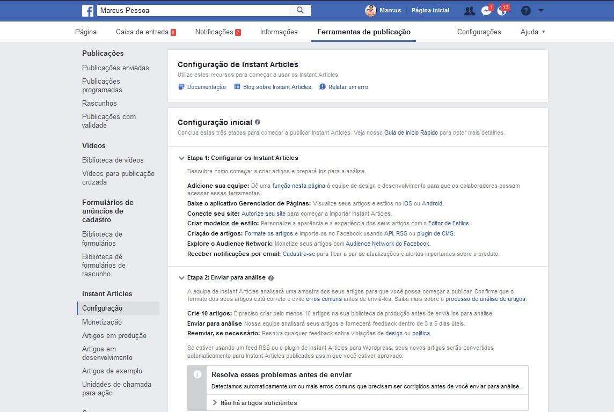Open the Notificações tab

218,32
